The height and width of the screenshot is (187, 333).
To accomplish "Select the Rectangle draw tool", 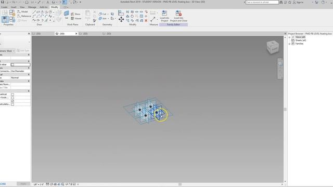I will (38, 12).
